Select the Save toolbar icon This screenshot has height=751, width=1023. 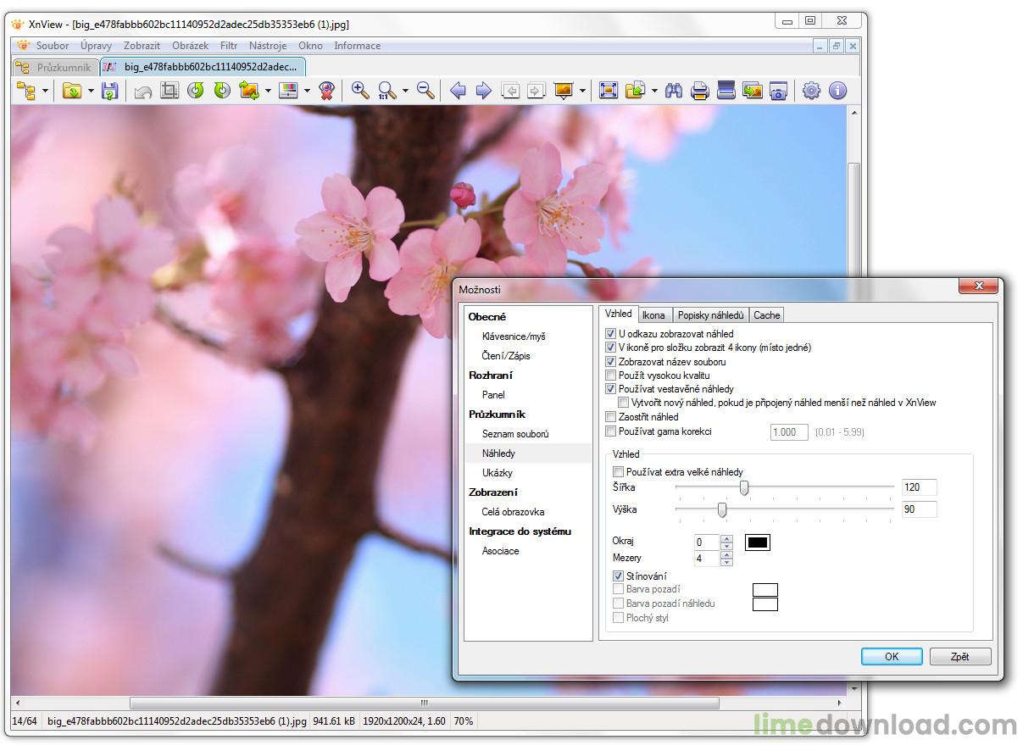[110, 90]
